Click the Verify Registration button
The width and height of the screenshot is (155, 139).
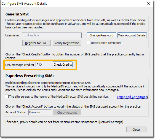(67, 43)
